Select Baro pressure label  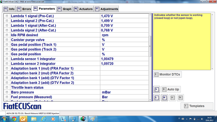22,92
